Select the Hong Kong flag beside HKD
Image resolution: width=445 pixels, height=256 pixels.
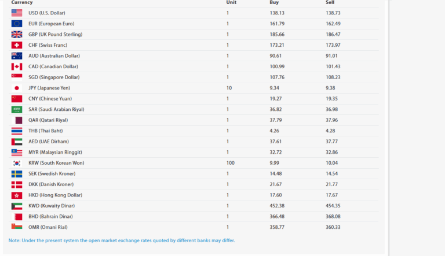point(17,195)
